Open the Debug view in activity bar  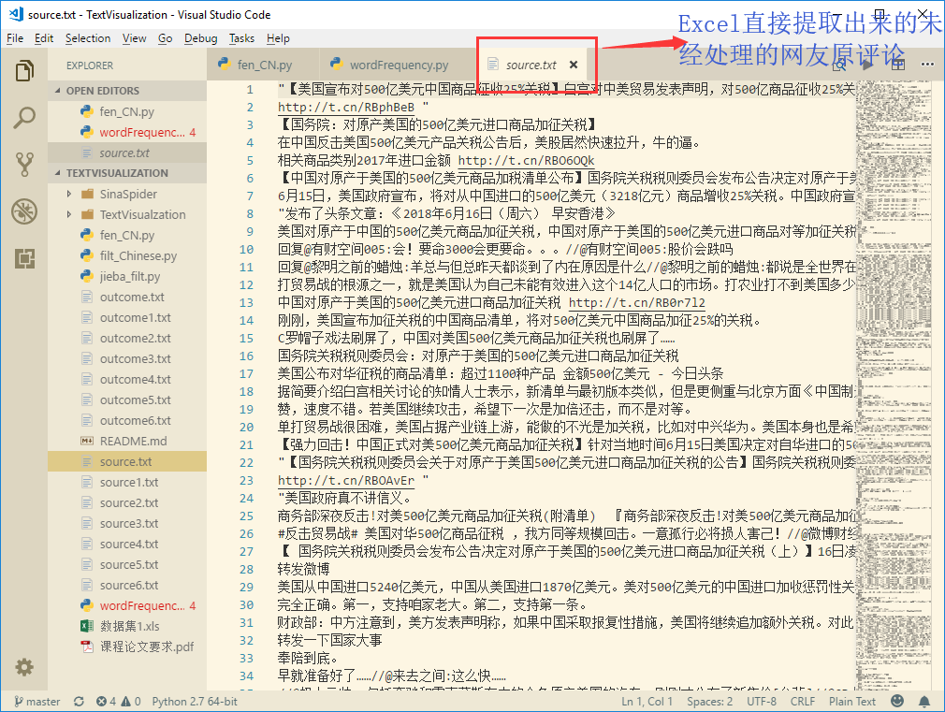point(24,211)
